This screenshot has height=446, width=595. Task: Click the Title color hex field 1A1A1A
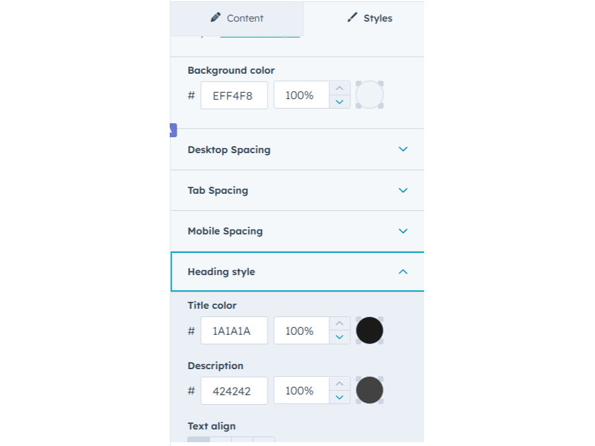pos(234,331)
